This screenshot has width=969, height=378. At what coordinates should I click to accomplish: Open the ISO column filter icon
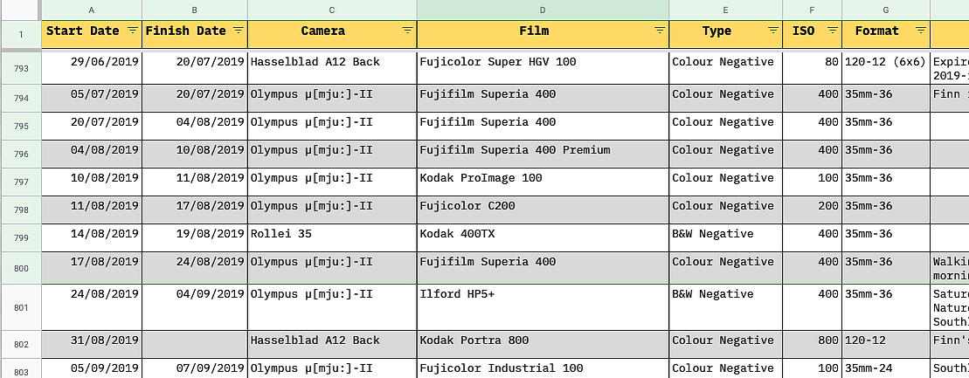833,31
